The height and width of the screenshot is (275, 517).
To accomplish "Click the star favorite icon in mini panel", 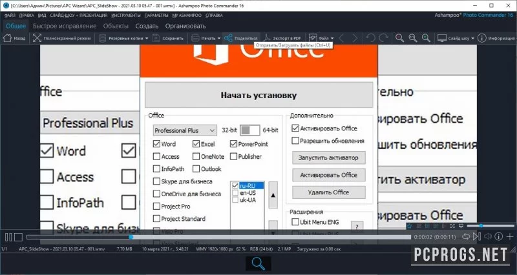I will click(x=410, y=226).
